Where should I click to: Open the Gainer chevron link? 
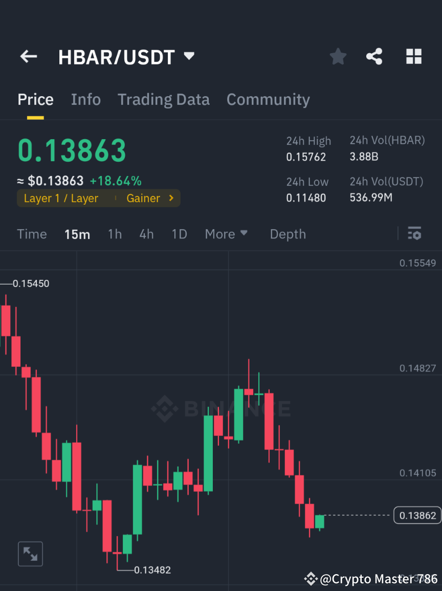point(150,198)
